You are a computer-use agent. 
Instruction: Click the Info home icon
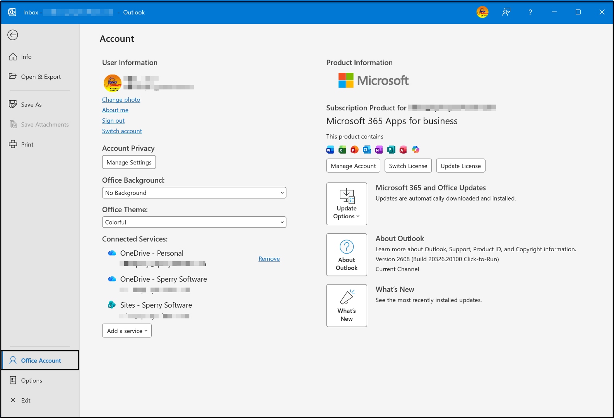coord(13,57)
